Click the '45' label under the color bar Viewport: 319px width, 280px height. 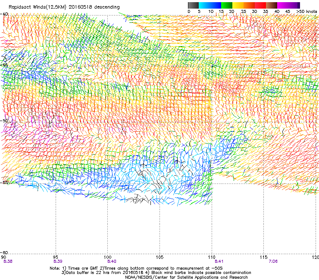click(x=288, y=12)
